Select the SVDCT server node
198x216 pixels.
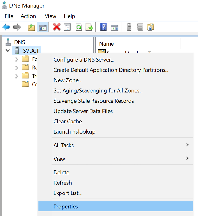point(31,50)
